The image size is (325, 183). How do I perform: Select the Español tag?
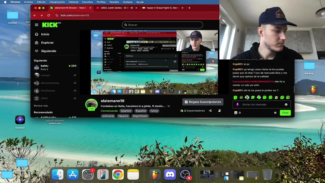coord(141,111)
